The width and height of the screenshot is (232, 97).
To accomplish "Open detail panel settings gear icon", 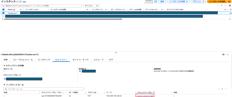I will 223,54.
